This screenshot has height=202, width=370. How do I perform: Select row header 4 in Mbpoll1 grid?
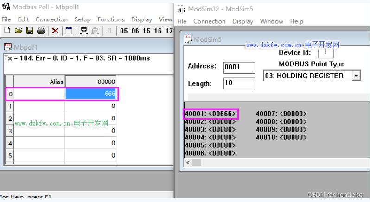(10, 143)
